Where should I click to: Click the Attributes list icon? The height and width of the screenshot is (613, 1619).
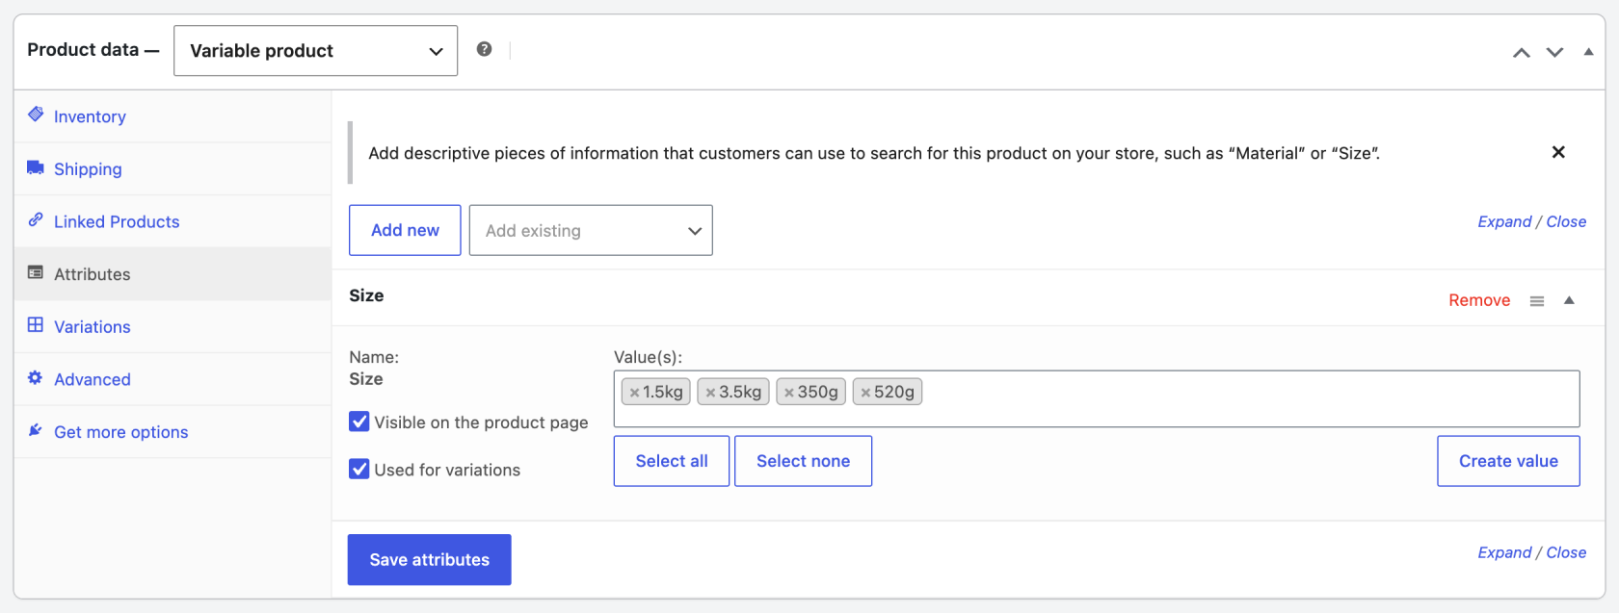click(x=36, y=272)
